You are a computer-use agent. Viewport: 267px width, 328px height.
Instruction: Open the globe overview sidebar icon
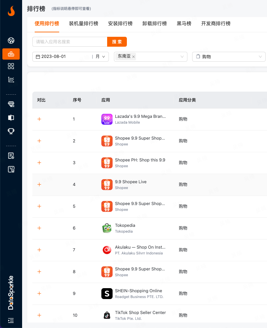click(x=11, y=41)
